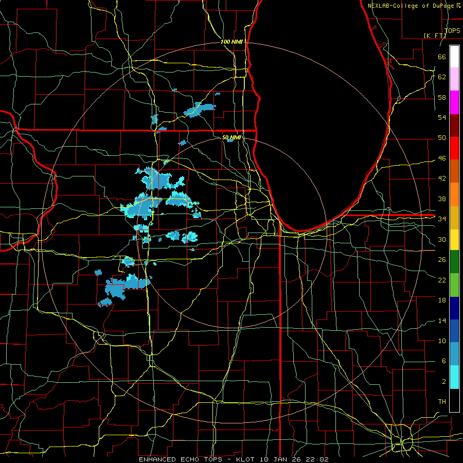Image resolution: width=463 pixels, height=463 pixels.
Task: Click the gold legend swatch
Action: point(454,218)
